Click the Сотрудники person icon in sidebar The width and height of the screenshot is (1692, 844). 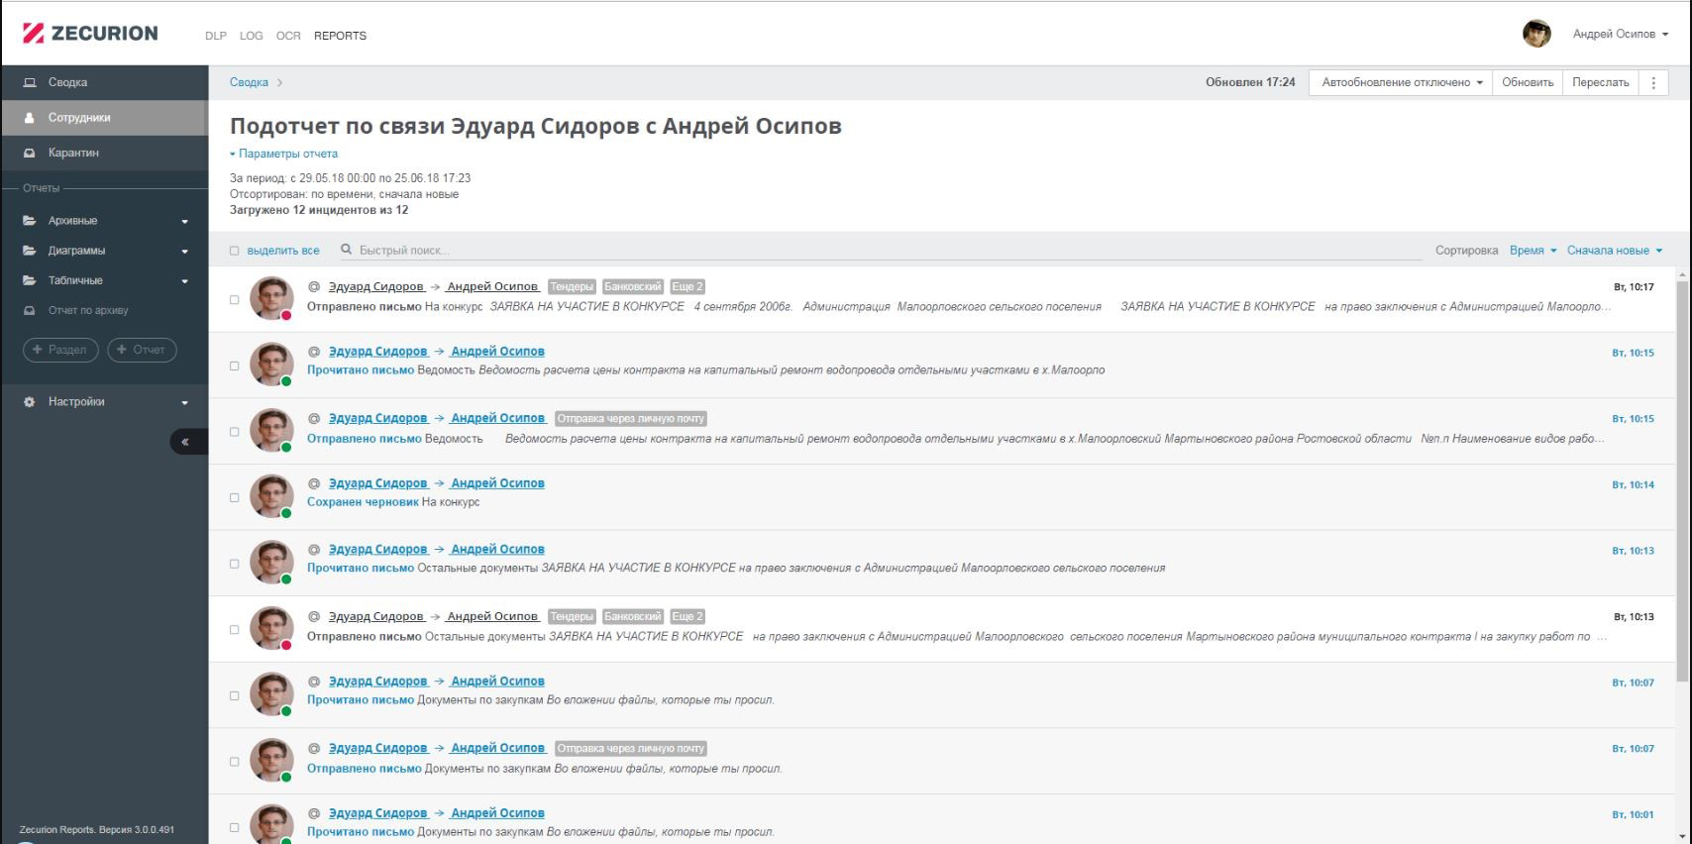(29, 118)
